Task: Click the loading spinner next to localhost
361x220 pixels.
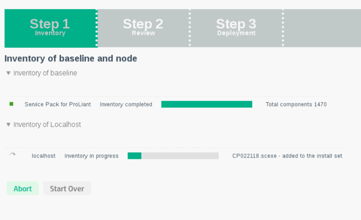Action: click(x=12, y=155)
